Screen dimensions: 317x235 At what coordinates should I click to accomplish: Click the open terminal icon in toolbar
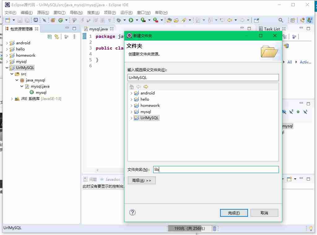[36, 20]
